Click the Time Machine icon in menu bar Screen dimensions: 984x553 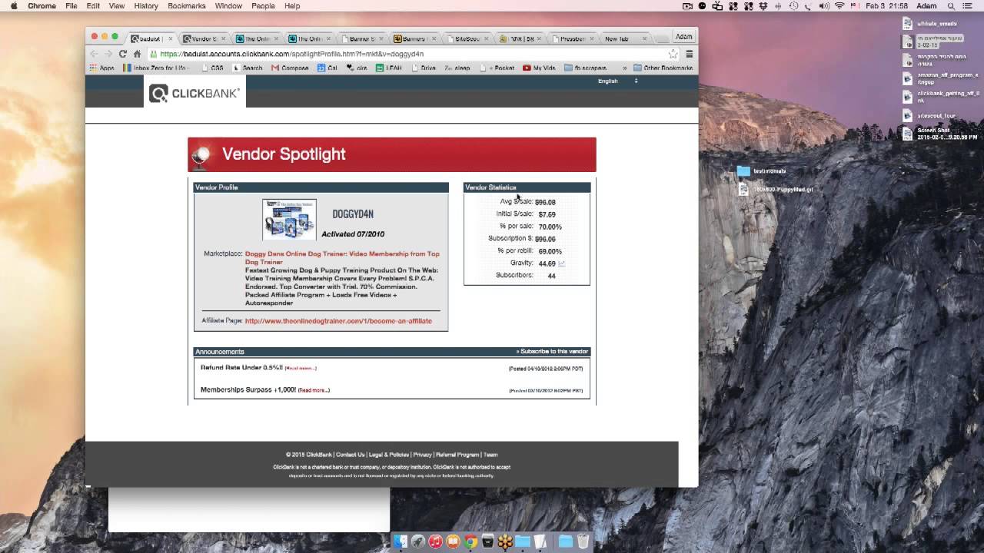(x=794, y=5)
